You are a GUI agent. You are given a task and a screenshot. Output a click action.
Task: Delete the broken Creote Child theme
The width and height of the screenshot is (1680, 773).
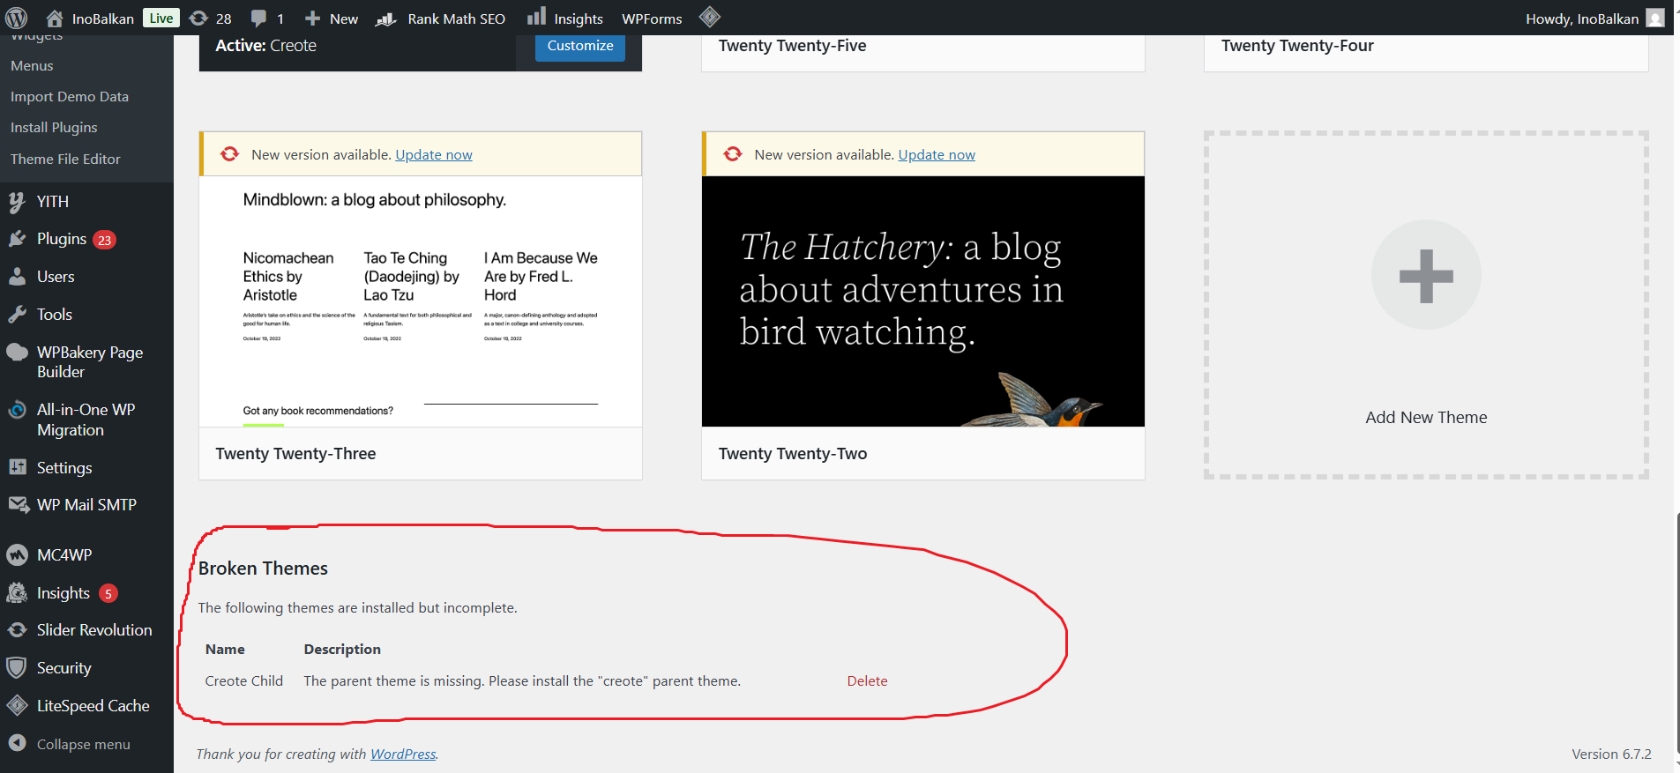pos(867,681)
